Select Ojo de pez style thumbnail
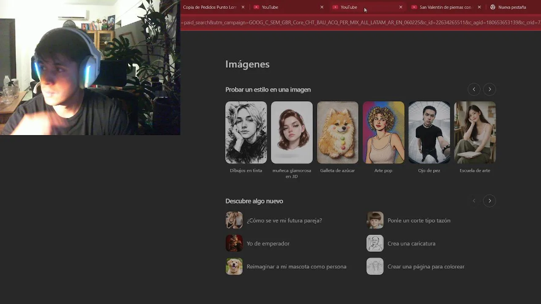 click(429, 132)
